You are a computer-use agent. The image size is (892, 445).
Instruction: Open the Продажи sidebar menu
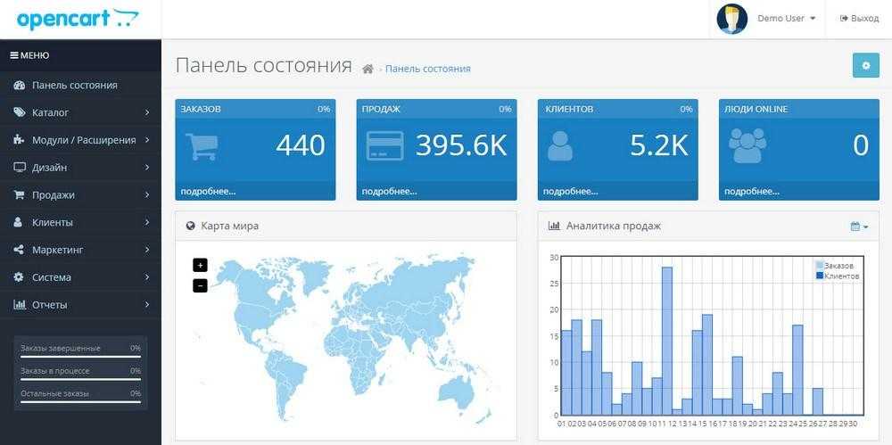[80, 195]
